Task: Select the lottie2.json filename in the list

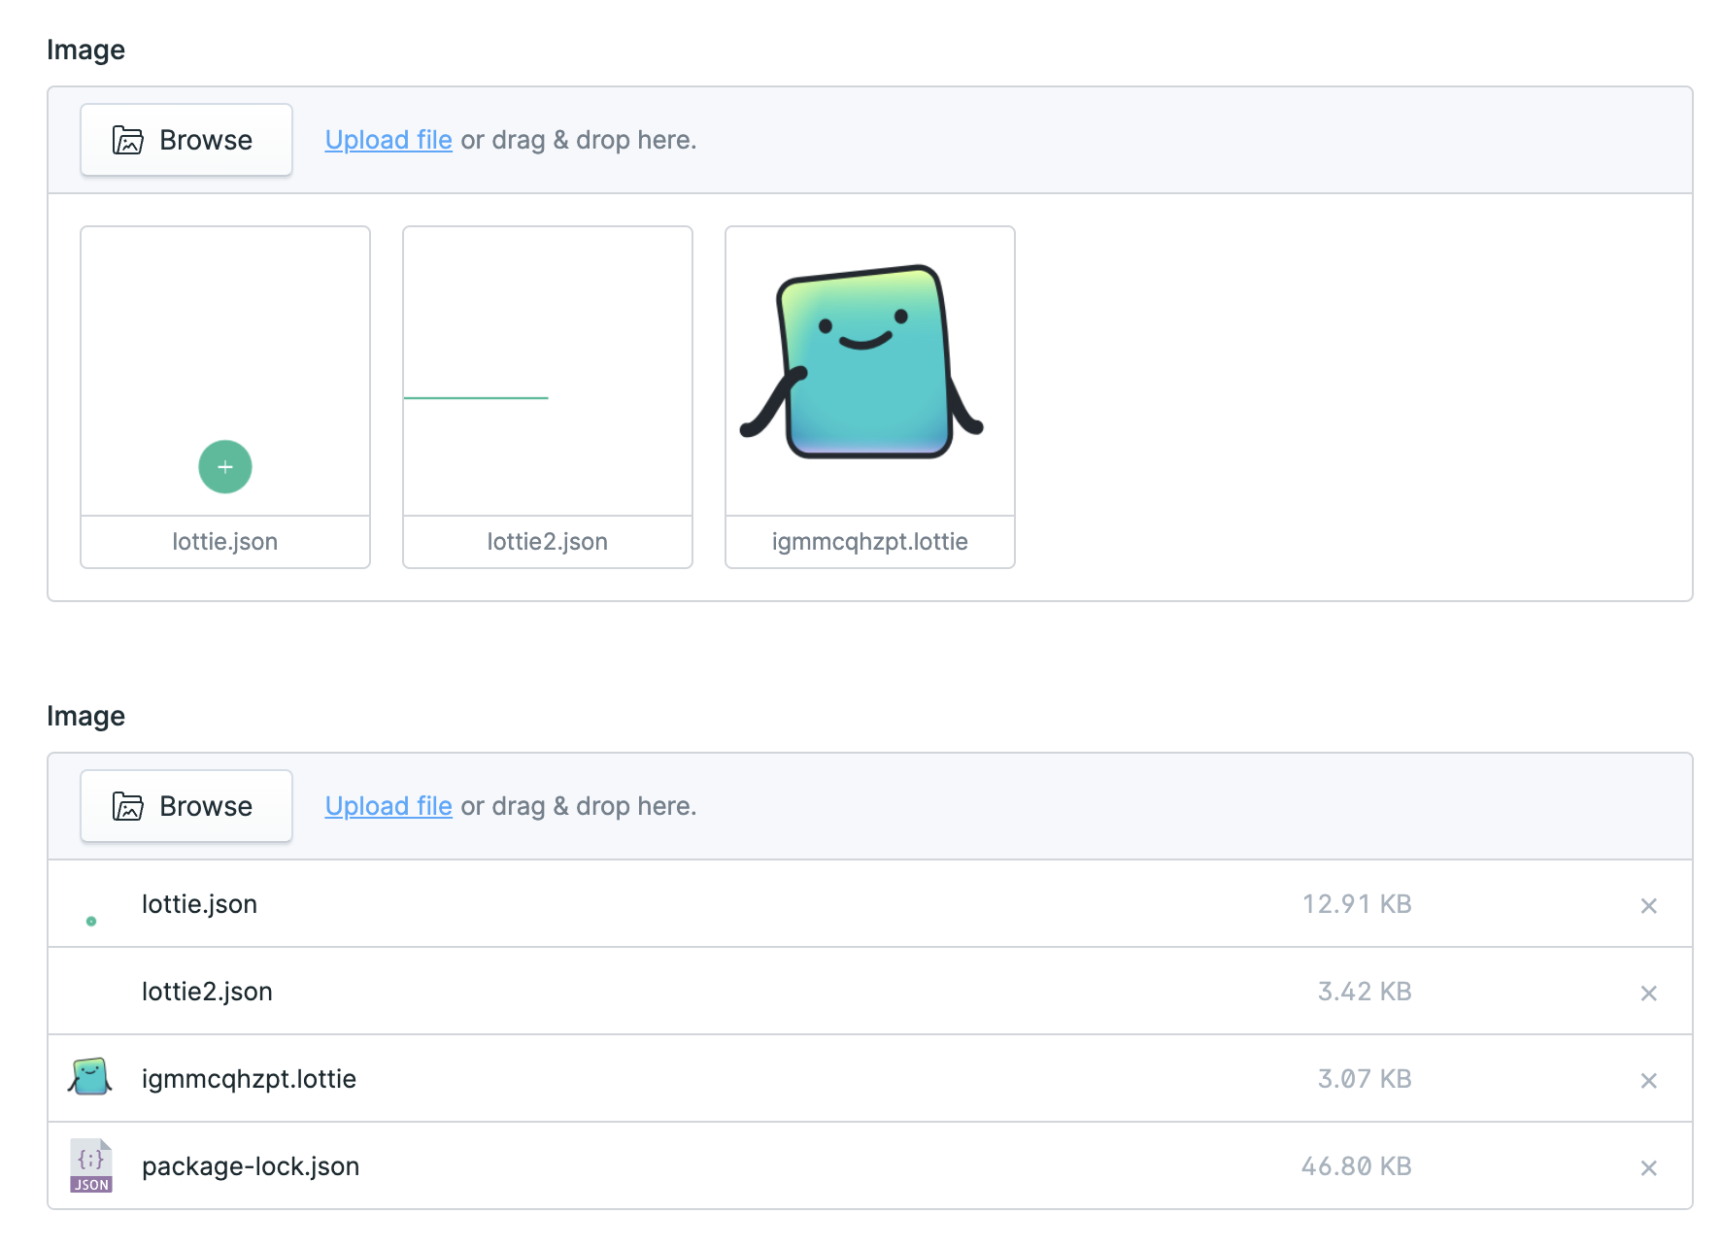Action: [x=207, y=992]
